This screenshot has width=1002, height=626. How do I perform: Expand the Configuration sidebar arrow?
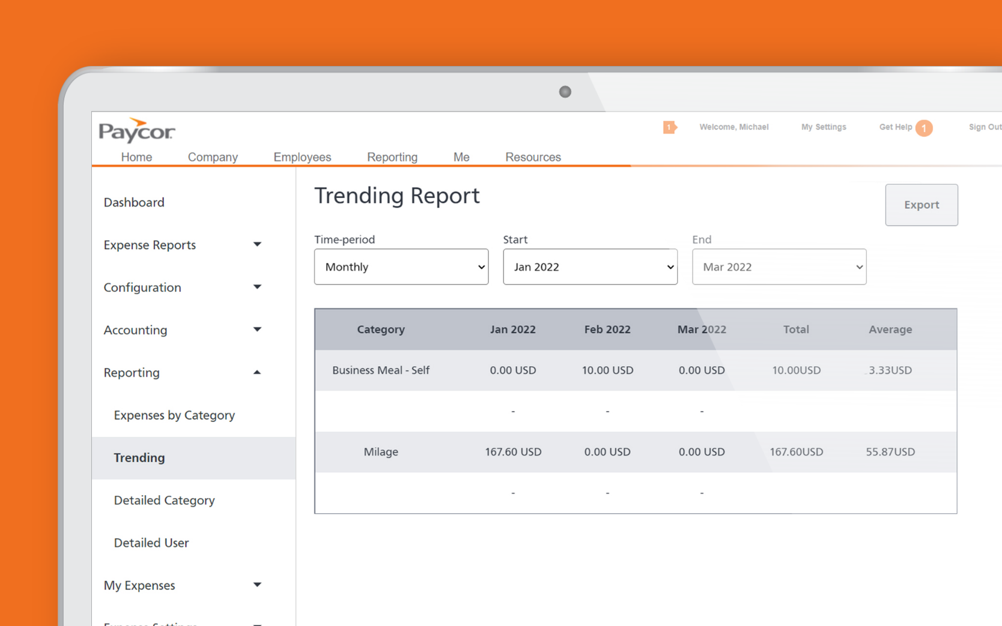point(257,287)
